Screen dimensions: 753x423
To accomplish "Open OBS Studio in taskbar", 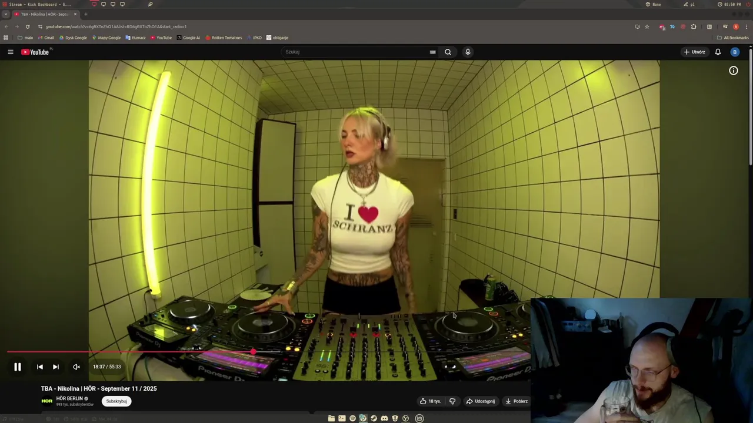I will (405, 418).
